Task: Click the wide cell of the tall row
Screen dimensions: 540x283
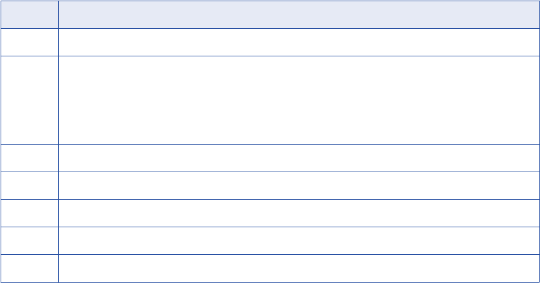Action: point(299,100)
